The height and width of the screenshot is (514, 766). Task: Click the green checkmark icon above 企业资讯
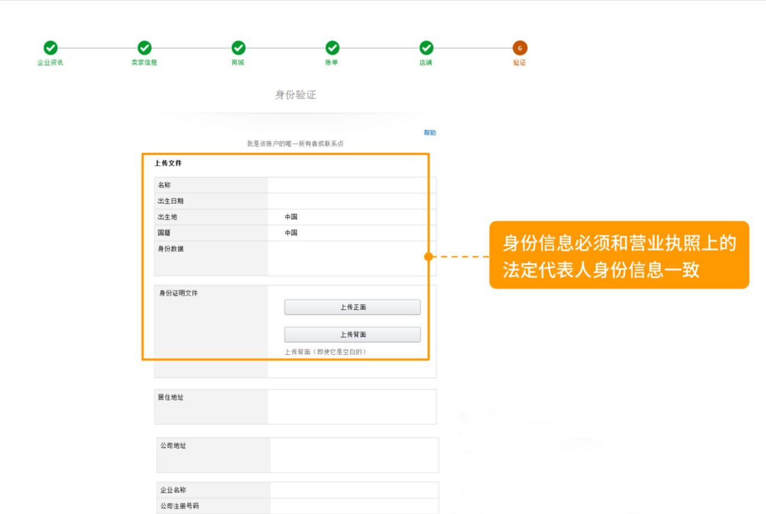coord(50,49)
